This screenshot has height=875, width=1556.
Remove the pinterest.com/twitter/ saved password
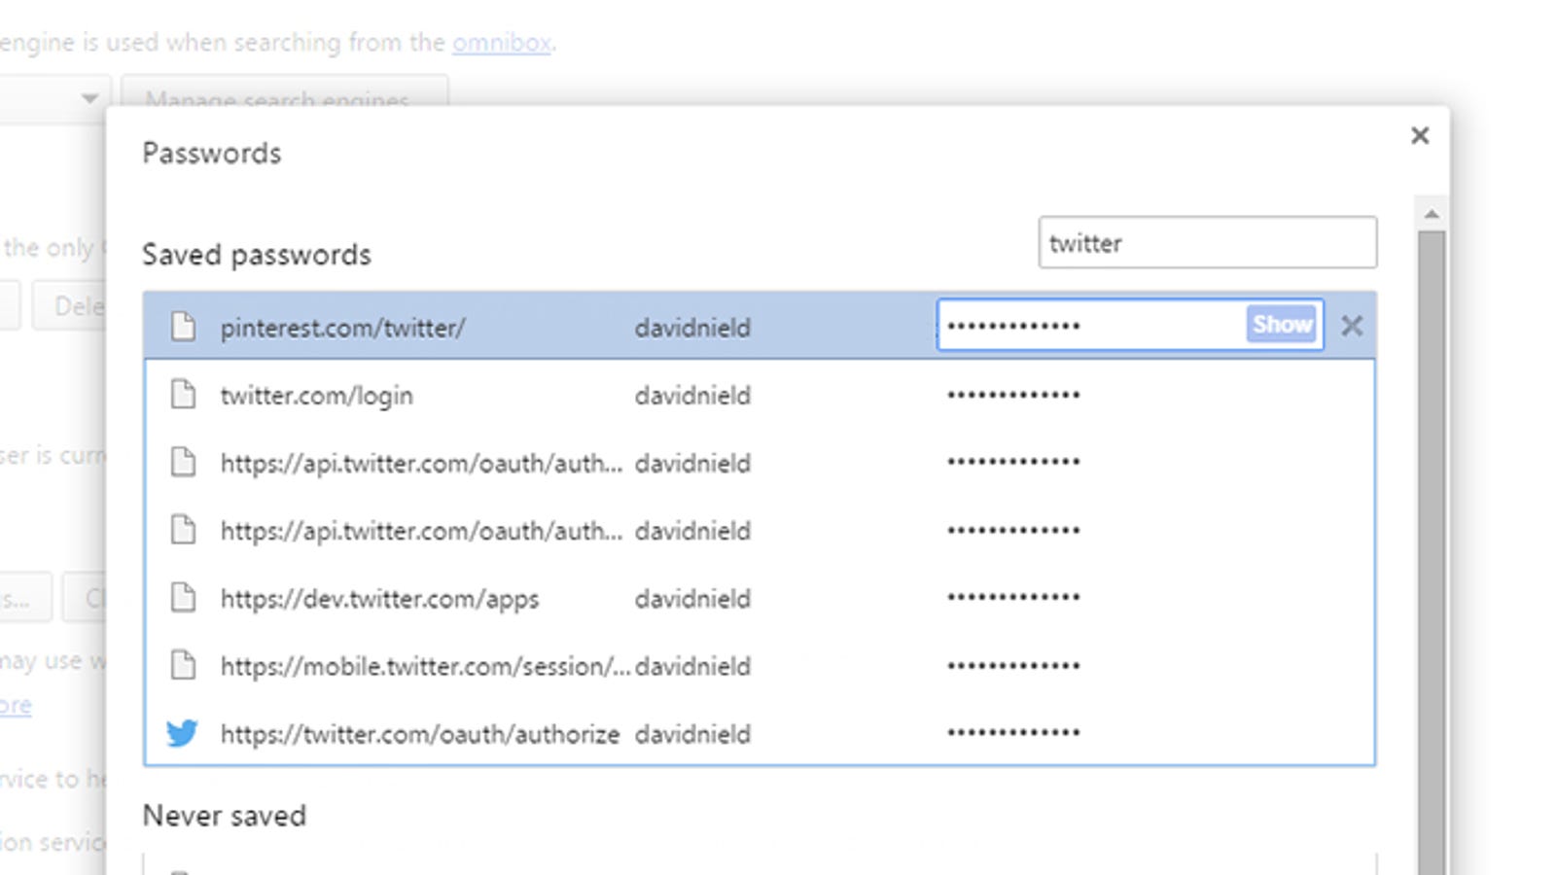[1352, 326]
